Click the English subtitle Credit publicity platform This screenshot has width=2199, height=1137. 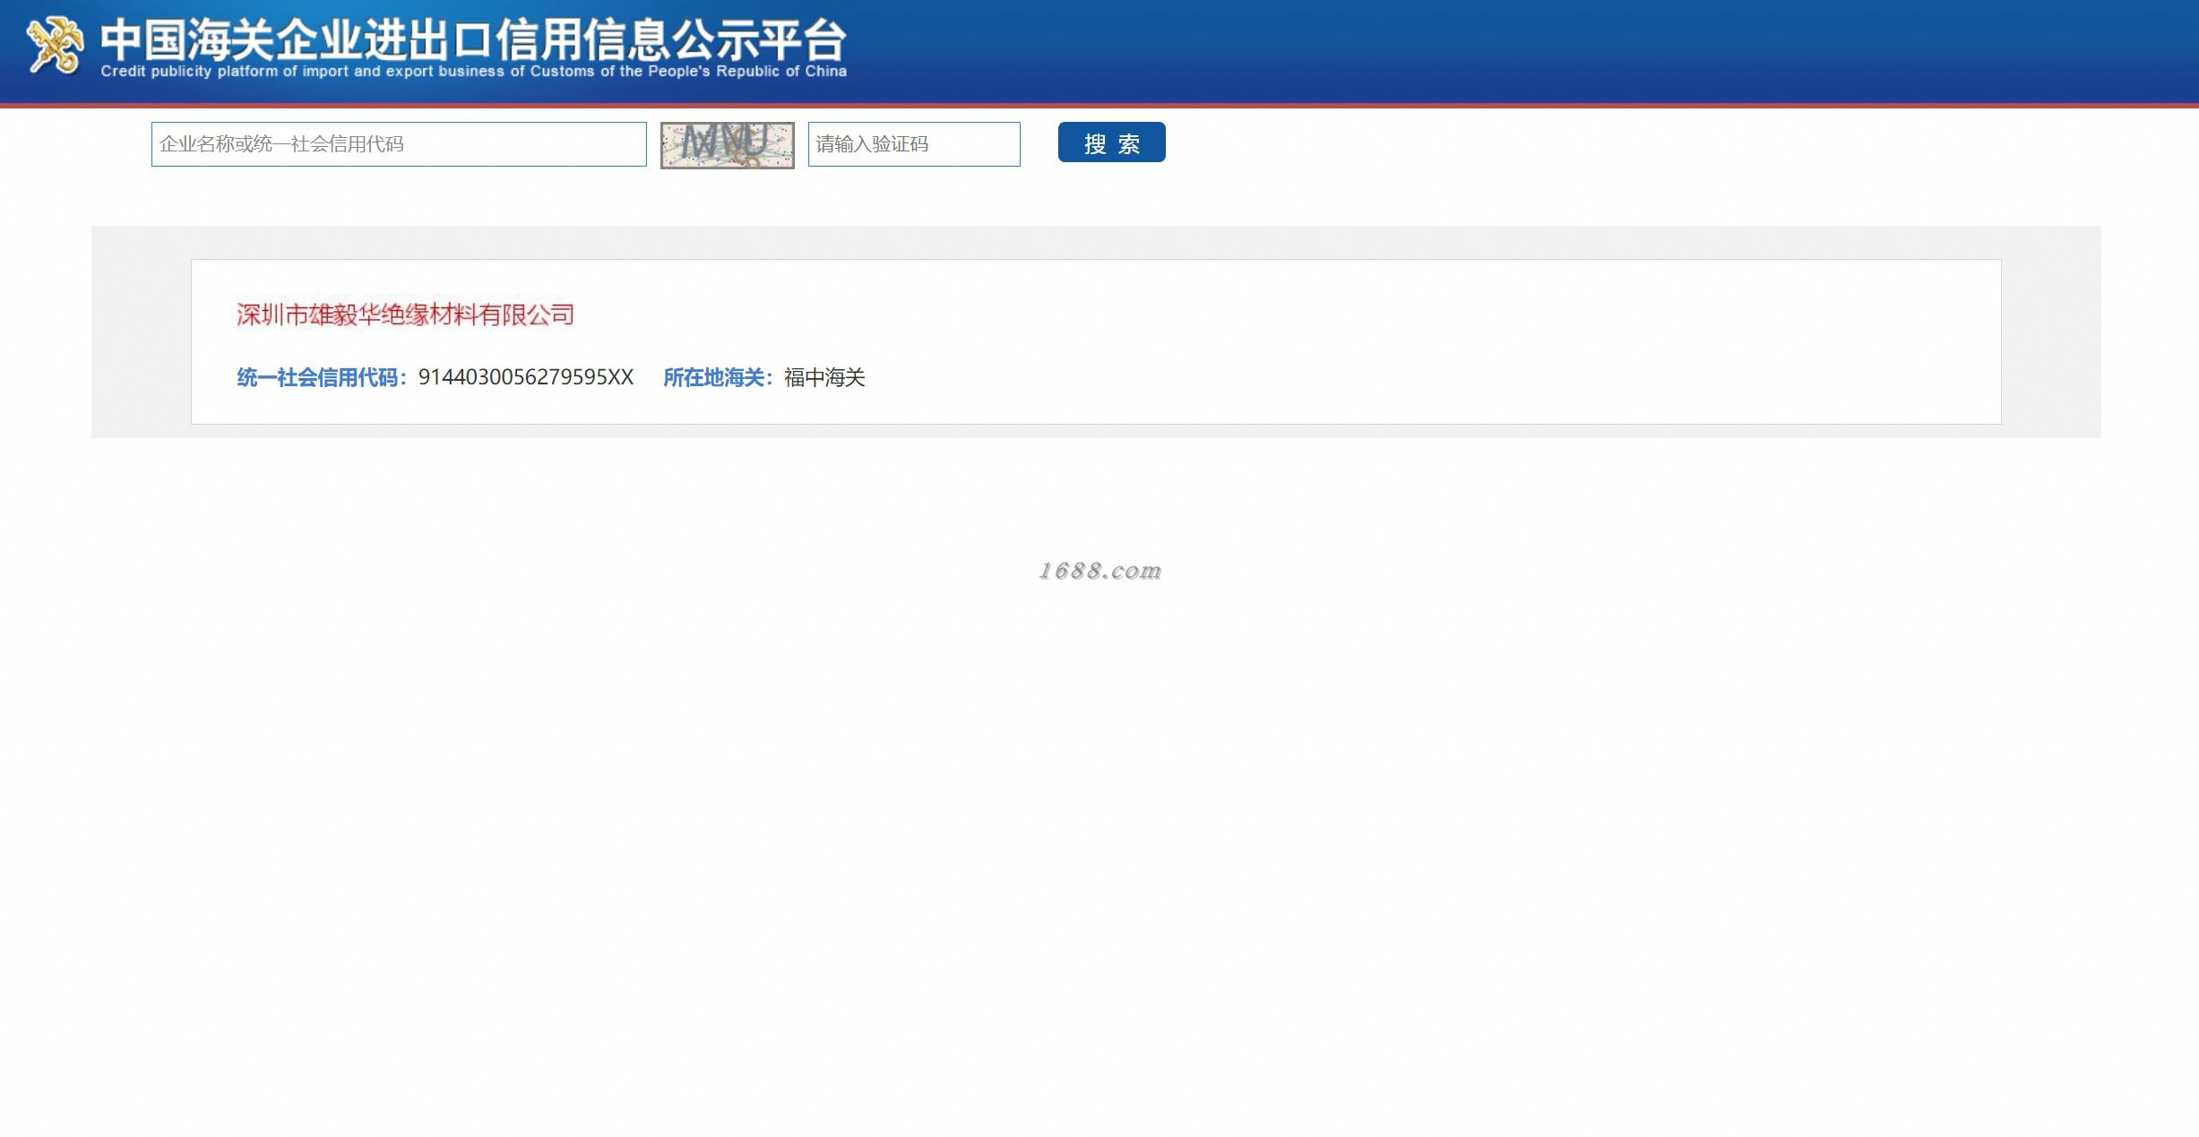point(473,72)
